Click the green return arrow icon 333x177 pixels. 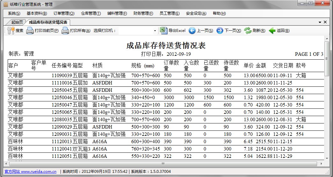tap(272, 31)
